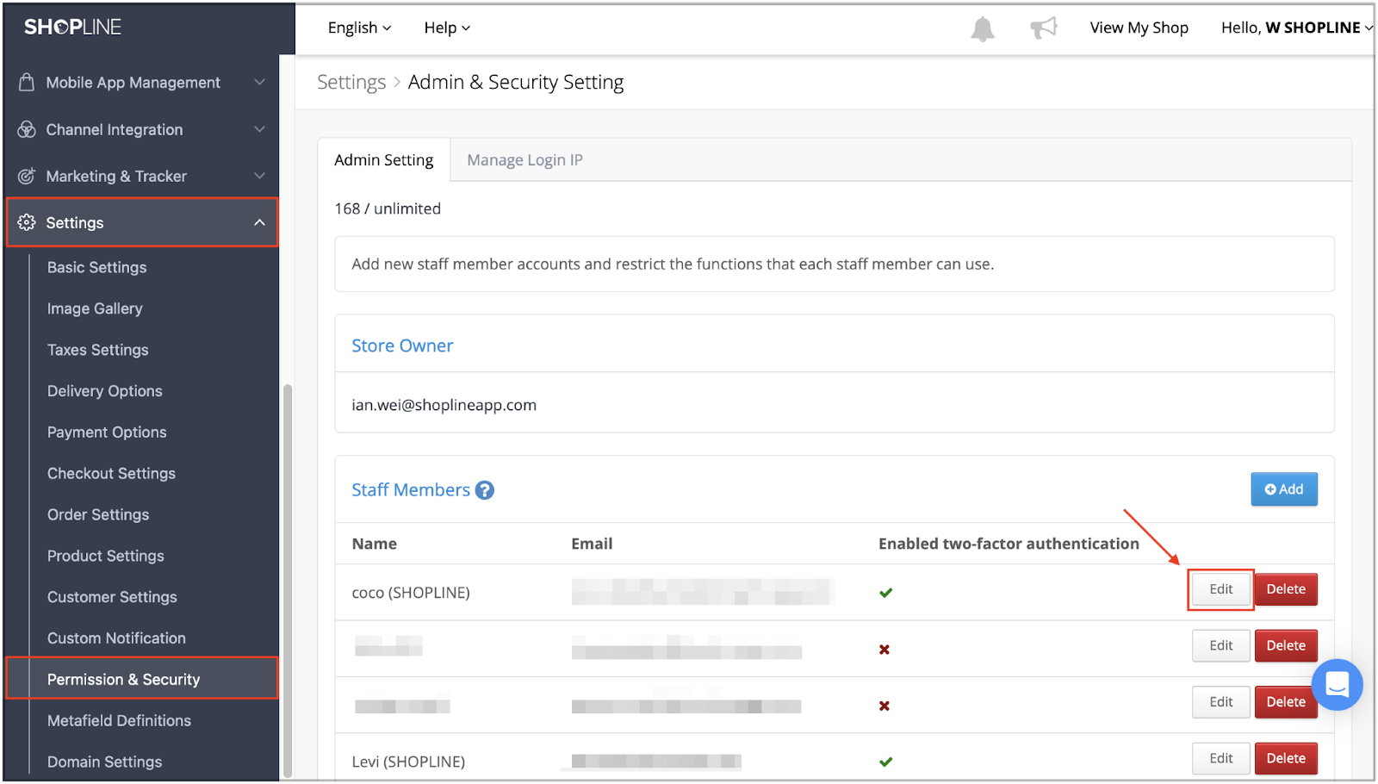Delete the coco (SHOPLINE) staff member
1378x784 pixels.
1286,589
